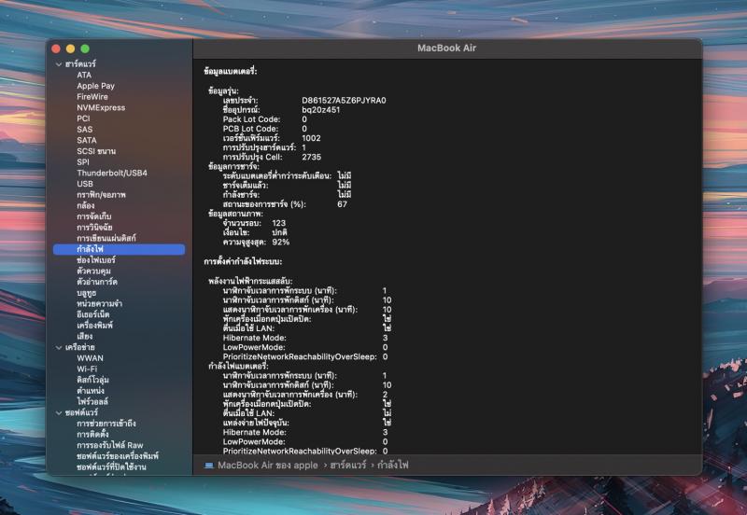Select อีเธอร์เน็ต in sidebar
This screenshot has width=747, height=515.
pos(92,314)
